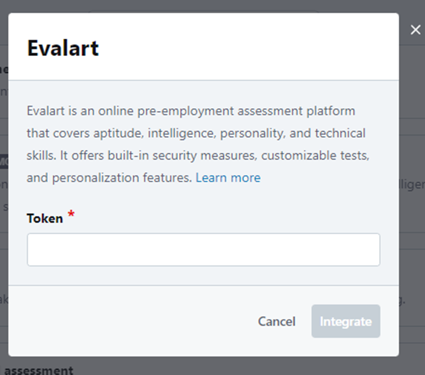Click the Evalart dialog title

(x=62, y=48)
